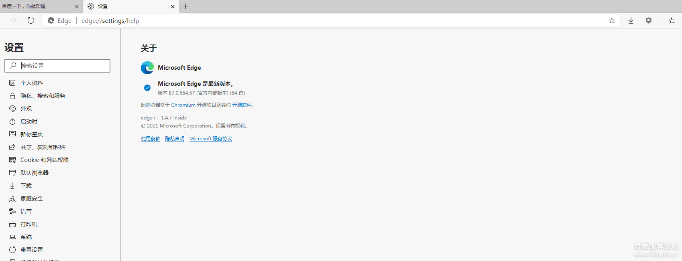Click the Microsoft Edge logo in About section
Image resolution: width=682 pixels, height=261 pixels.
[x=147, y=68]
